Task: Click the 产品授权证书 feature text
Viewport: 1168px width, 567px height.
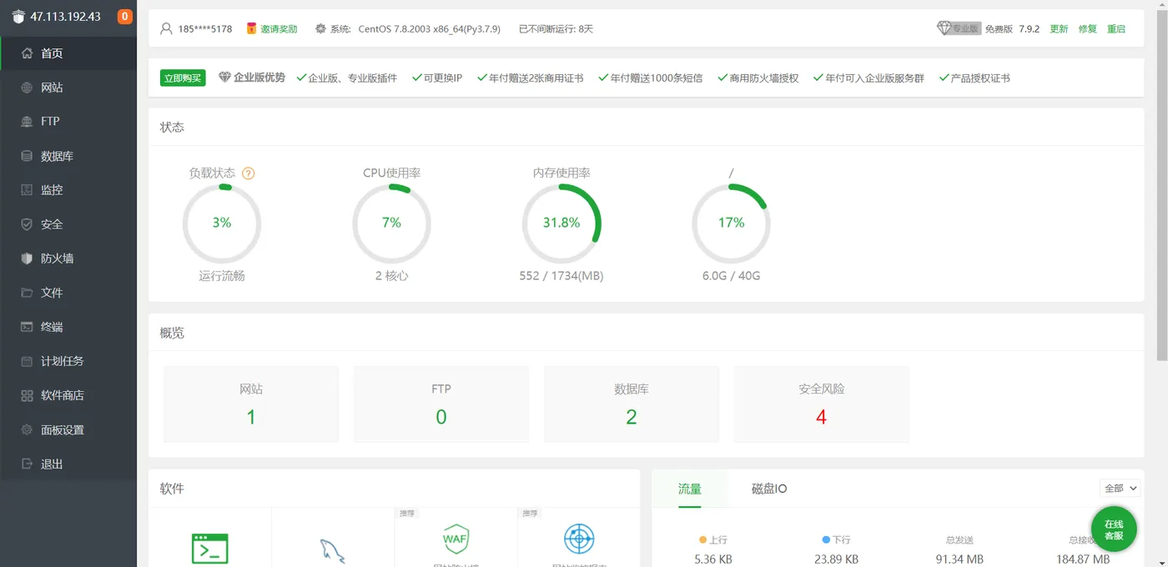Action: tap(980, 78)
